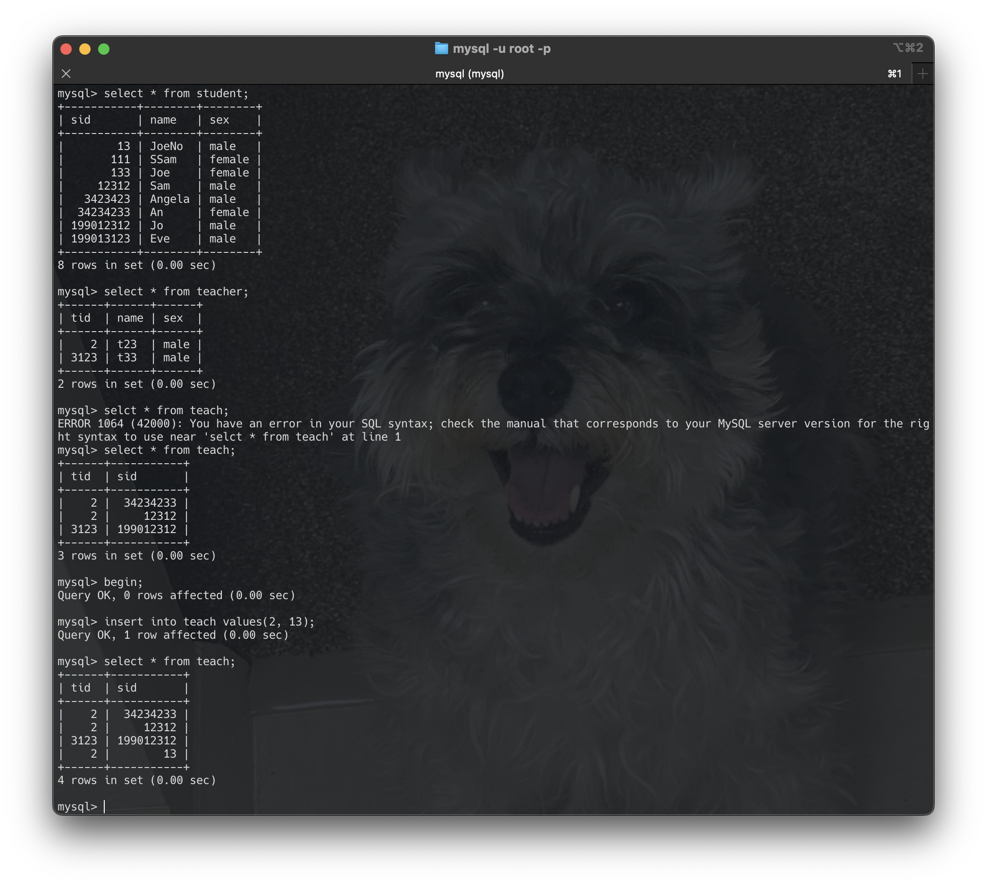The width and height of the screenshot is (987, 885).
Task: Minimize the window with the yellow traffic light
Action: [85, 49]
